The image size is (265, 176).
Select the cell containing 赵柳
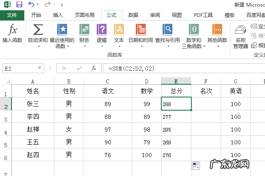coord(33,129)
